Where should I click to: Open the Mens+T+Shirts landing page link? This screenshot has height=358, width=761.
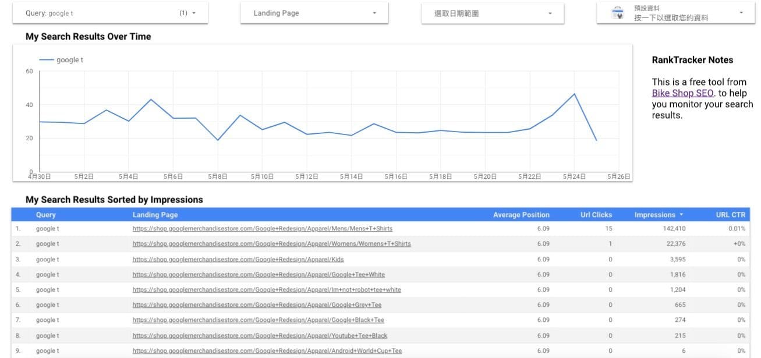pyautogui.click(x=262, y=229)
